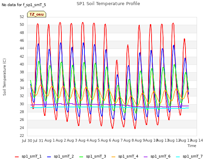Screen dimensions: 217x163
Task: Click the 42 y-axis tick label
Action: pyautogui.click(x=22, y=56)
